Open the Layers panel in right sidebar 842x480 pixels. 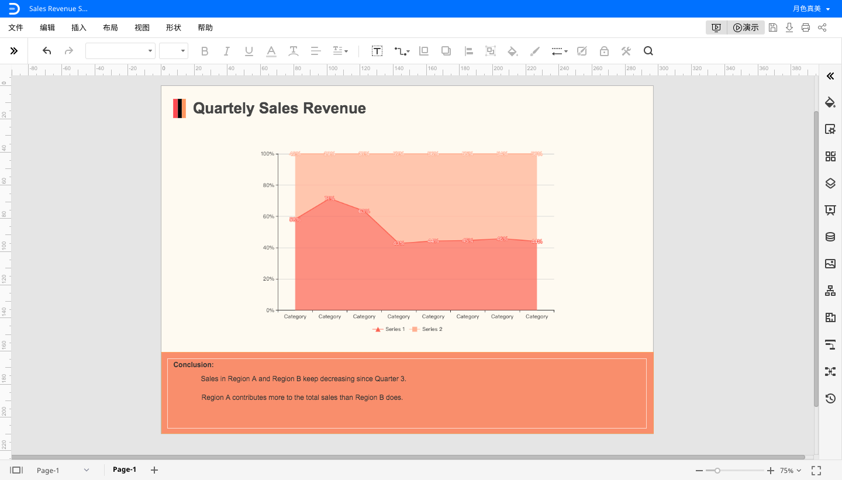pyautogui.click(x=830, y=183)
